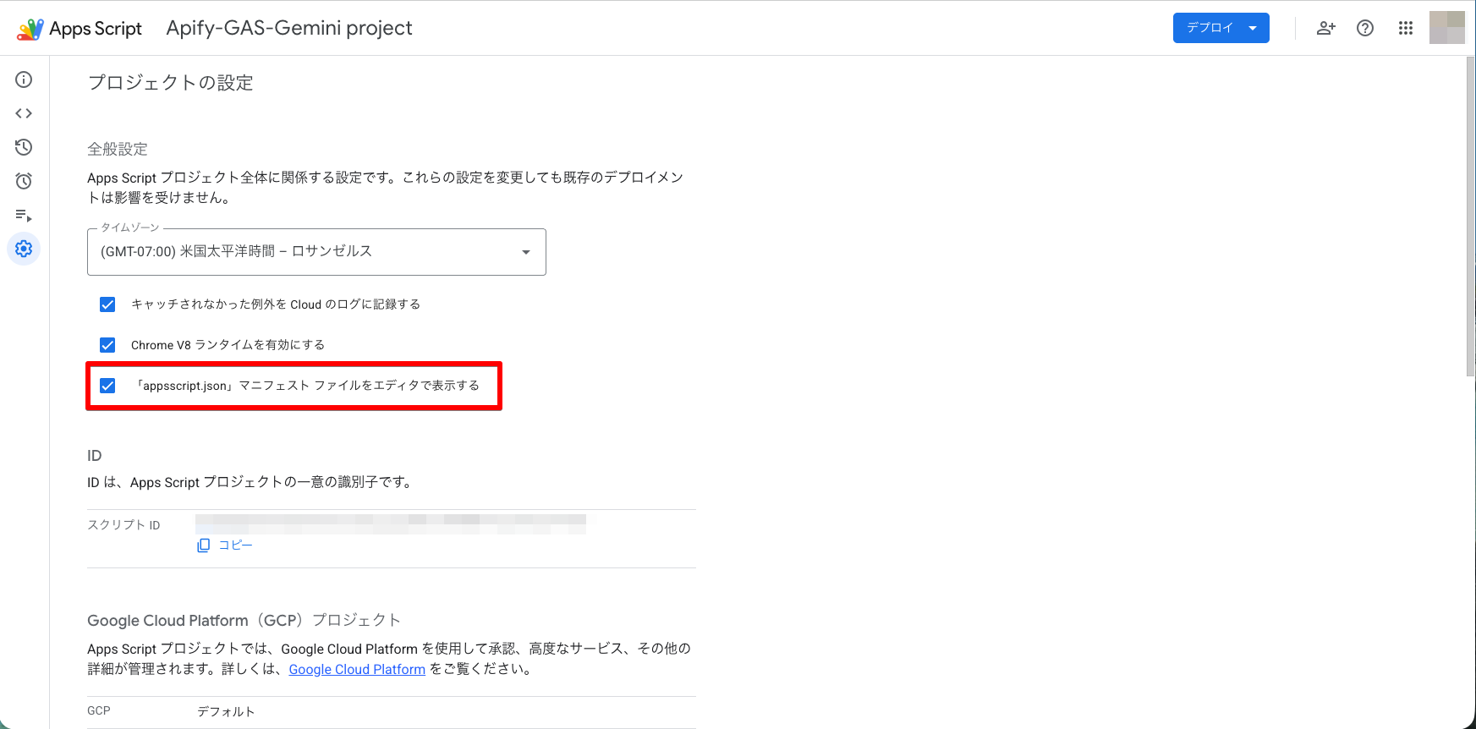Image resolution: width=1476 pixels, height=729 pixels.
Task: Open the help question mark icon
Action: (x=1365, y=28)
